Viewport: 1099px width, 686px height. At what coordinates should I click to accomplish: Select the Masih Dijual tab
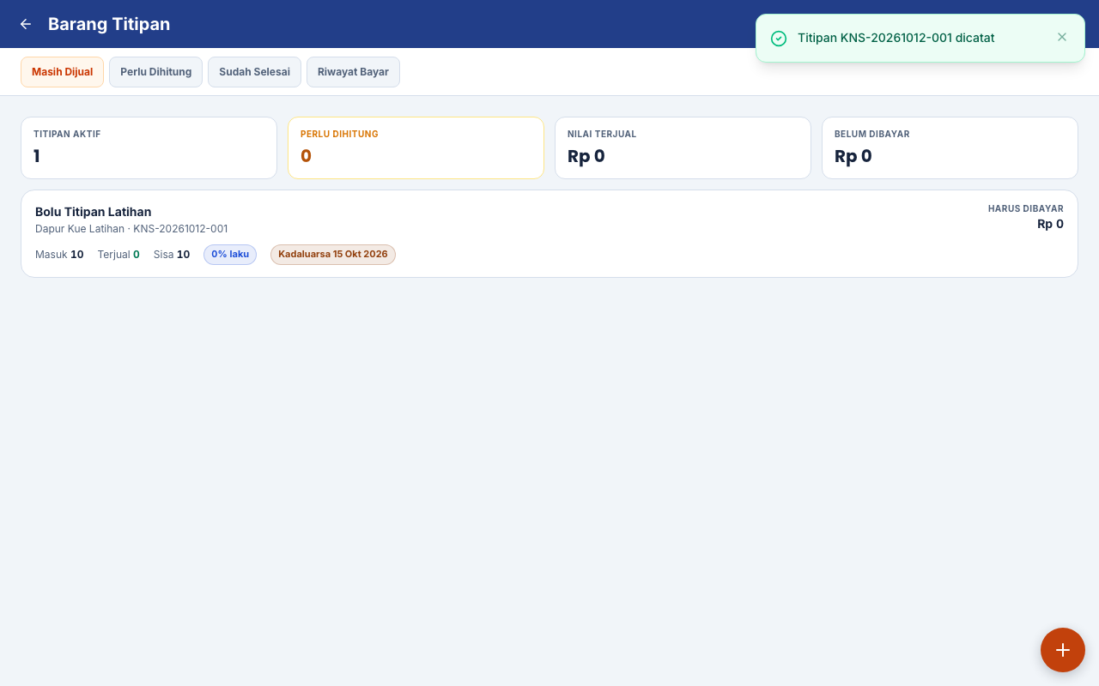[62, 72]
